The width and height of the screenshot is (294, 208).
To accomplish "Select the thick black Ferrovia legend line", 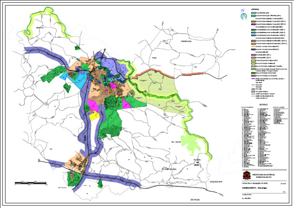I will [x=253, y=89].
